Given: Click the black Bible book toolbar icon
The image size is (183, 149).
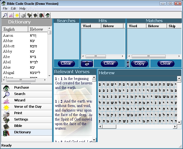Looking at the screenshot, I should pyautogui.click(x=35, y=15).
